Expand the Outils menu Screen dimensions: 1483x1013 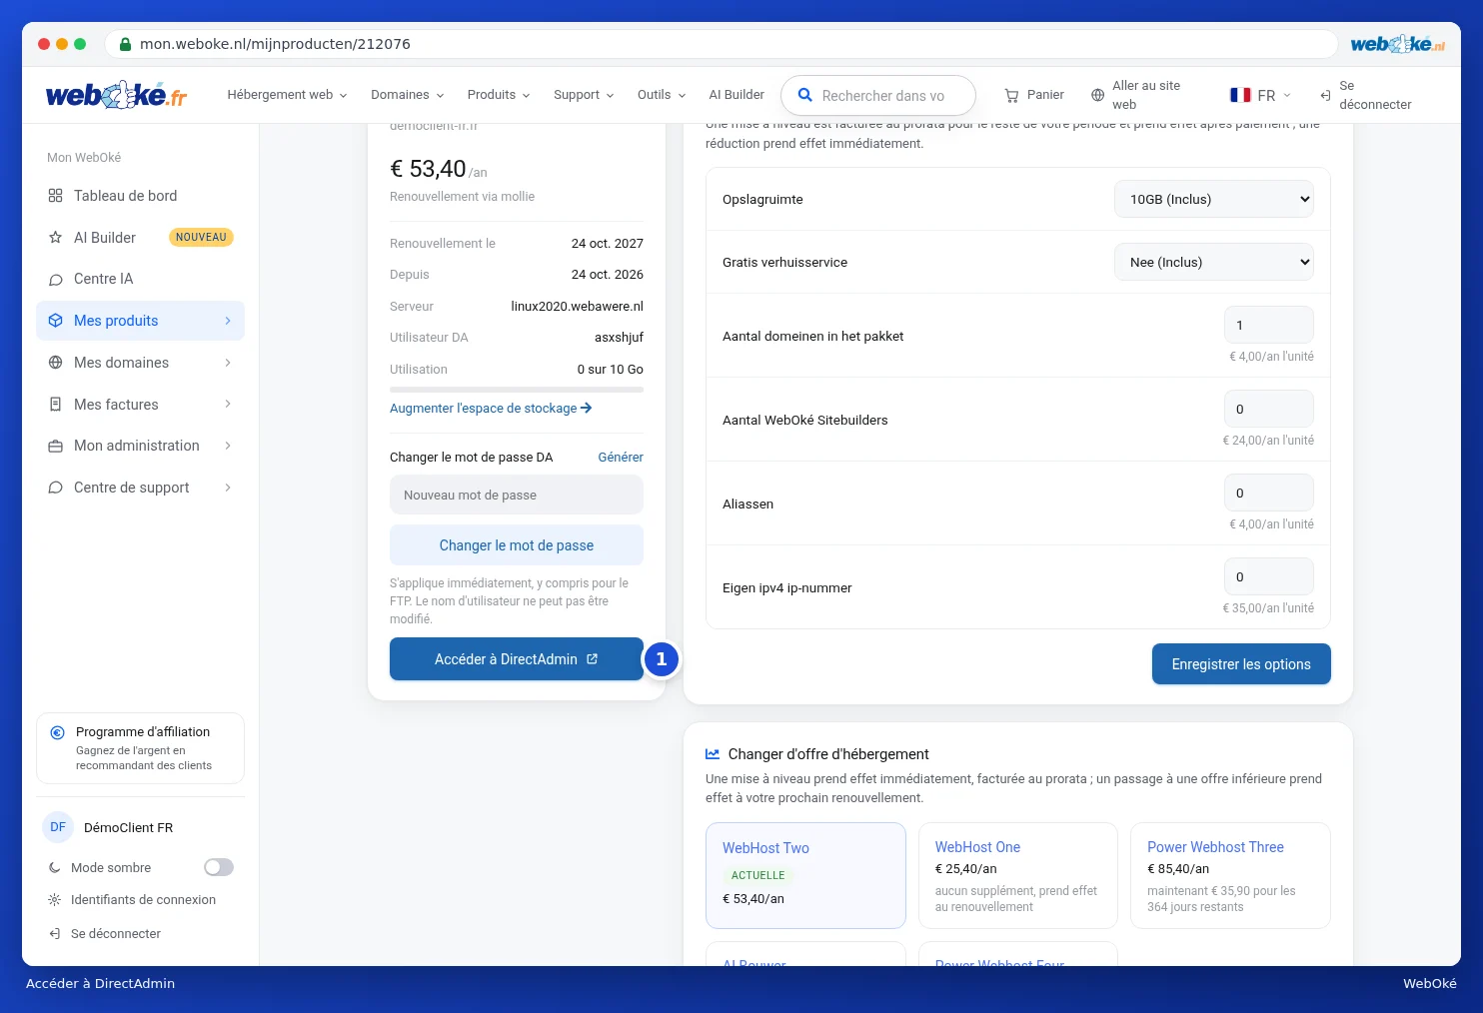662,95
